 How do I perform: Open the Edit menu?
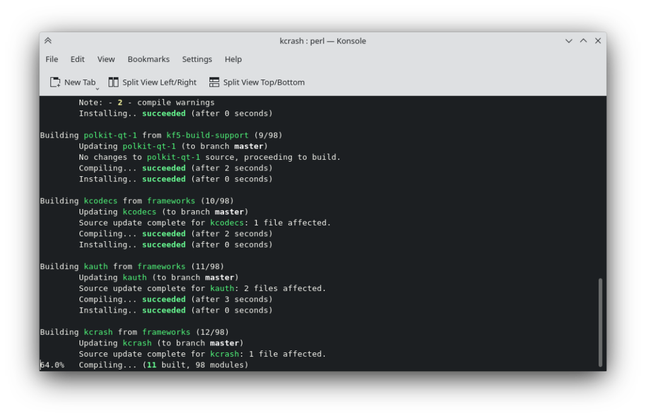(77, 59)
